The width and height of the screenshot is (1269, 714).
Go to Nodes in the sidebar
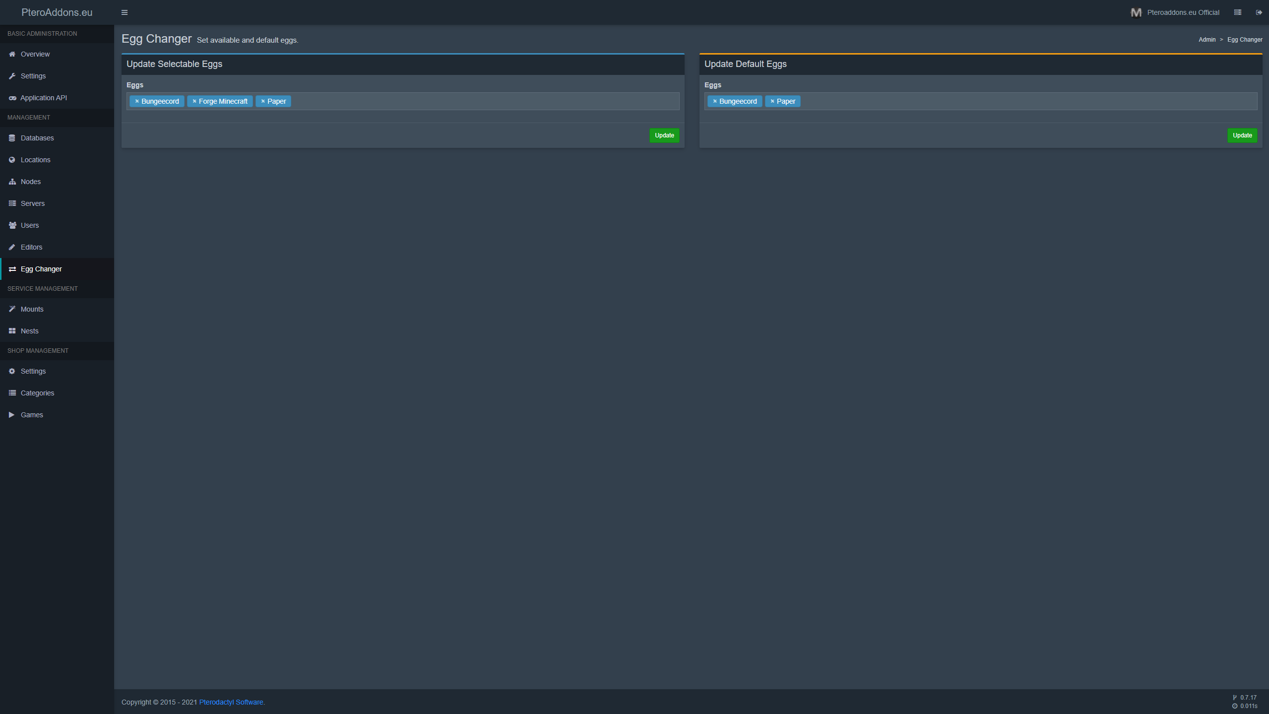(31, 182)
